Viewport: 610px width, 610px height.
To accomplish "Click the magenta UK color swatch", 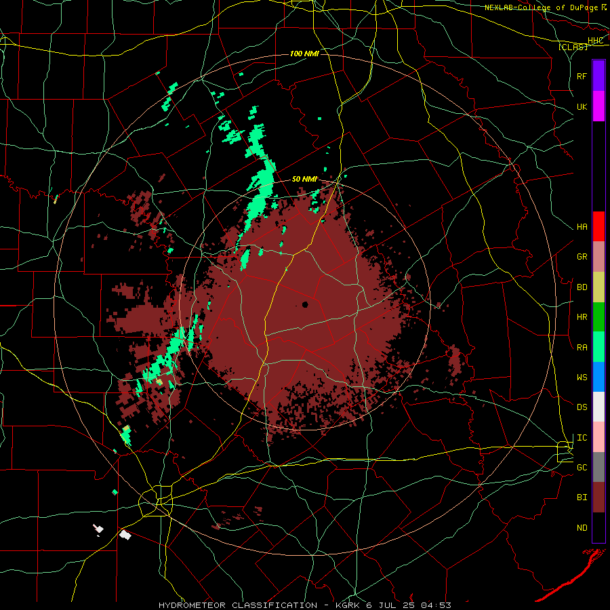I will tap(598, 106).
